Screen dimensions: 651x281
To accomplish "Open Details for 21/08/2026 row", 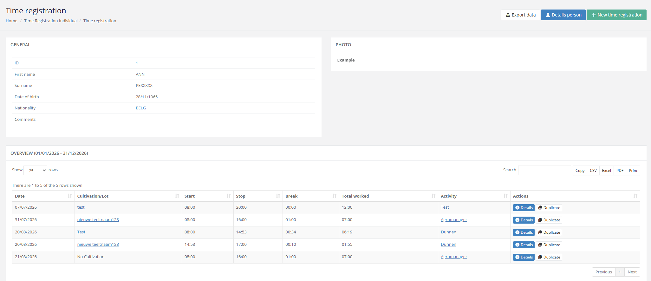I will tap(524, 257).
